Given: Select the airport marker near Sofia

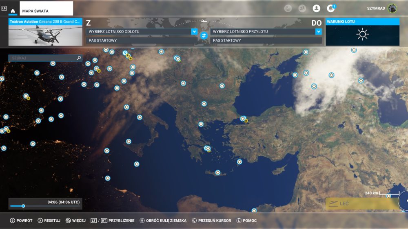Looking at the screenshot, I should click(x=204, y=104).
